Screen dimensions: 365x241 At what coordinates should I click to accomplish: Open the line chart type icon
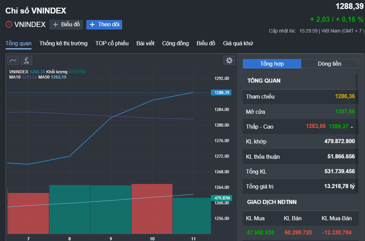13,61
